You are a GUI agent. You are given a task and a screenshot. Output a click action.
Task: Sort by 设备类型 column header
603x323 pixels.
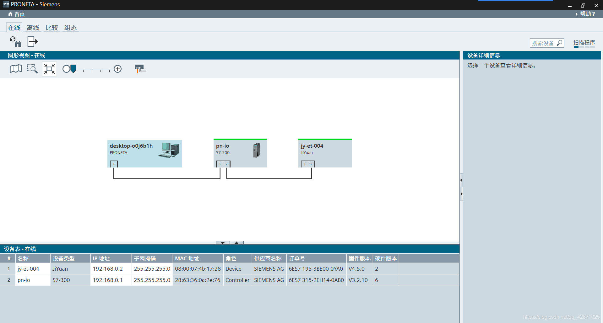point(70,258)
